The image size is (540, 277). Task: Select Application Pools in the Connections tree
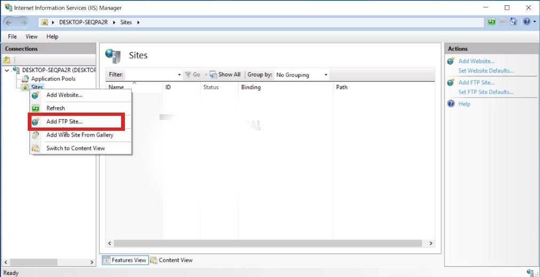(53, 79)
